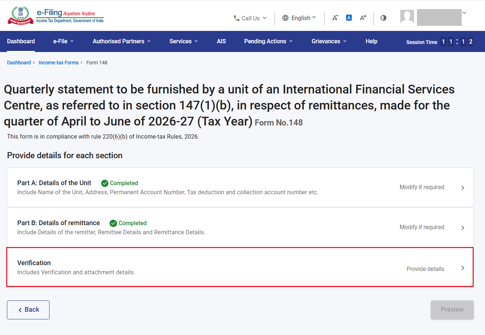Viewport: 485px width, 335px height.
Task: Expand the user profile dropdown arrow
Action: (464, 13)
